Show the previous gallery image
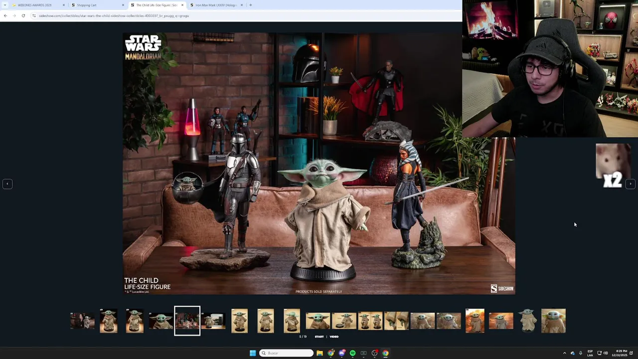 point(7,184)
